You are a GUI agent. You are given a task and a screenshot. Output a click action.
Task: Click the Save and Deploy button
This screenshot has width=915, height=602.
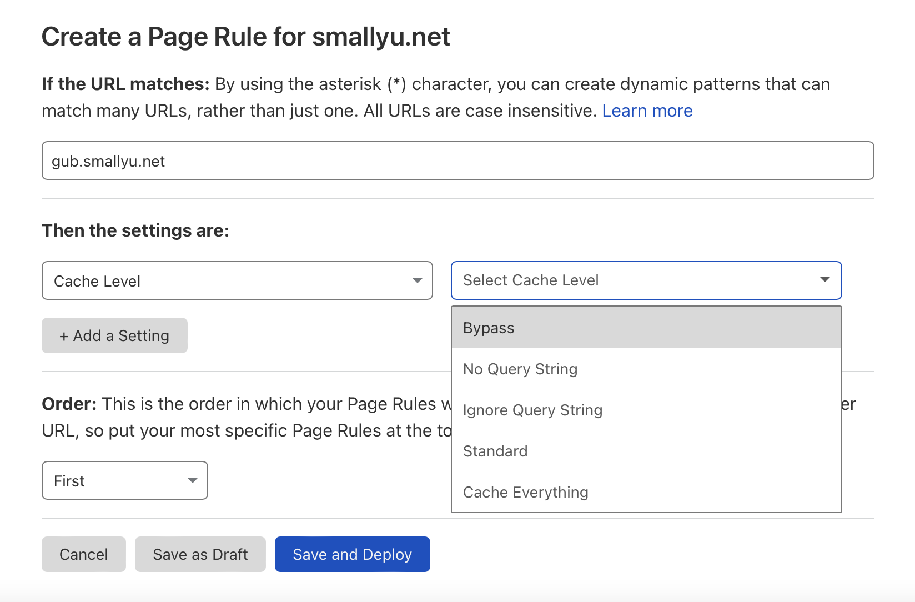(353, 554)
